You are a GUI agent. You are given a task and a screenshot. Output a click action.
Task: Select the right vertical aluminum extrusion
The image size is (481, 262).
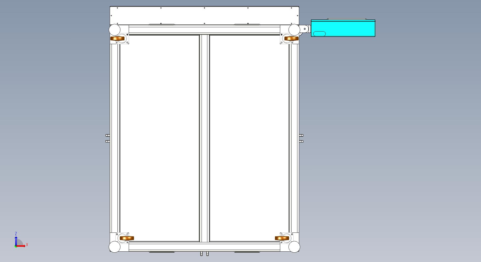tap(294, 138)
